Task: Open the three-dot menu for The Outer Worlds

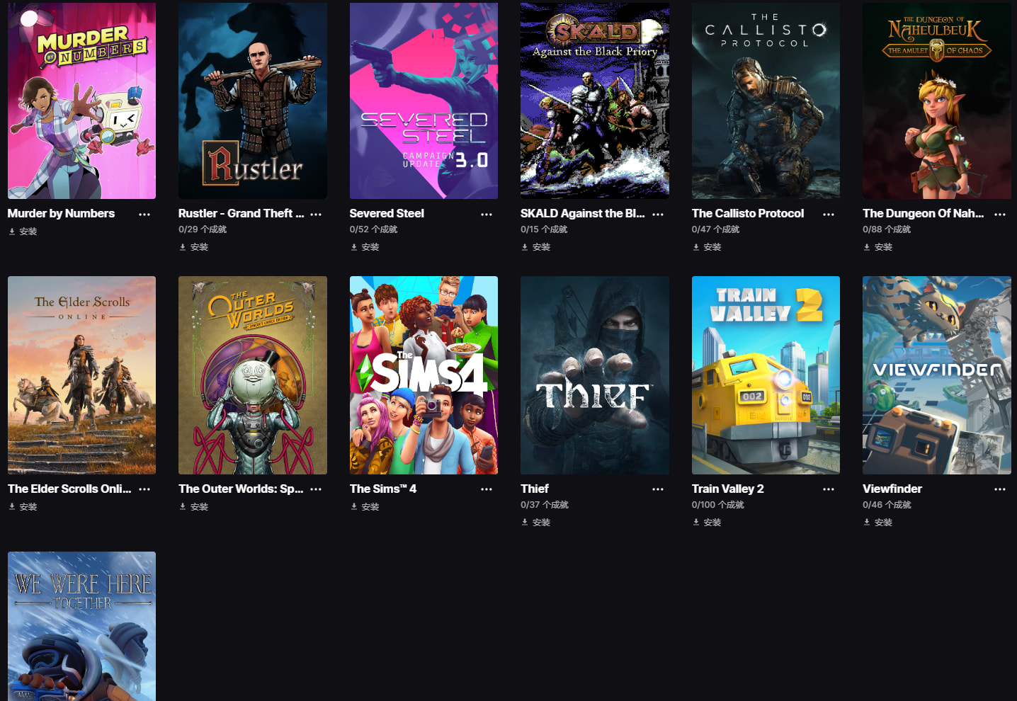Action: tap(316, 489)
